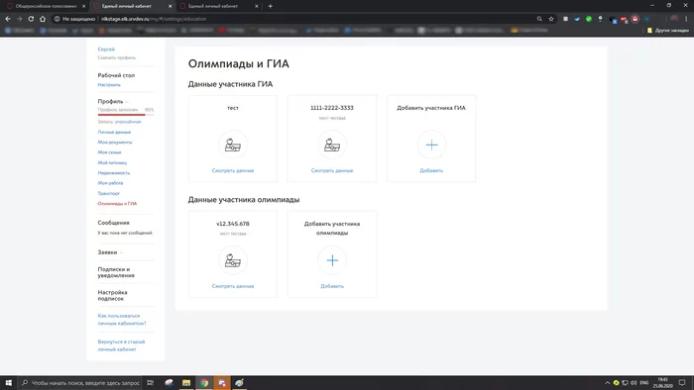This screenshot has height=390, width=694.
Task: Click the profile completion progress bar
Action: 126,115
